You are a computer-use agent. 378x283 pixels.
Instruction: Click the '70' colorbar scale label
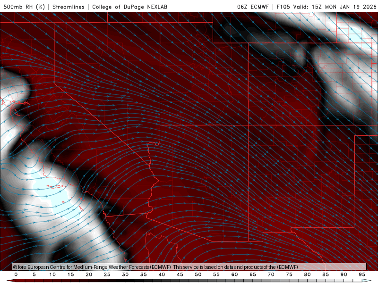[x=271, y=275]
